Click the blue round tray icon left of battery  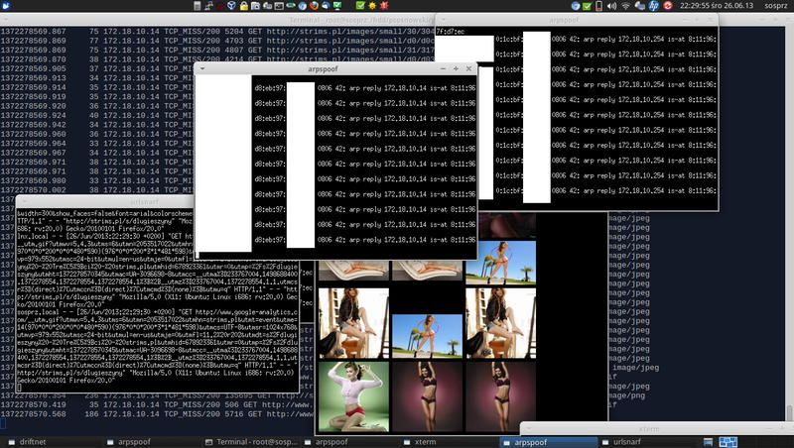pos(576,6)
